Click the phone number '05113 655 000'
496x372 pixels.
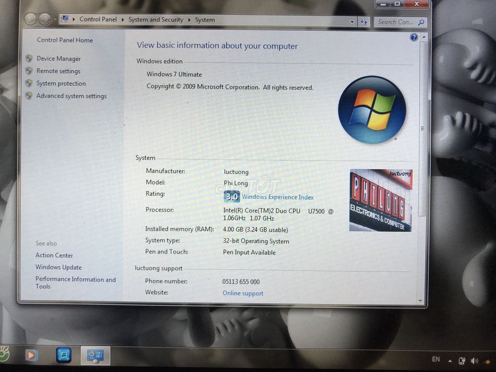pyautogui.click(x=241, y=282)
